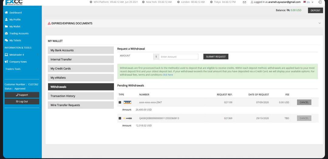Click the red warning triangle icon
The image size is (328, 159).
point(49,23)
